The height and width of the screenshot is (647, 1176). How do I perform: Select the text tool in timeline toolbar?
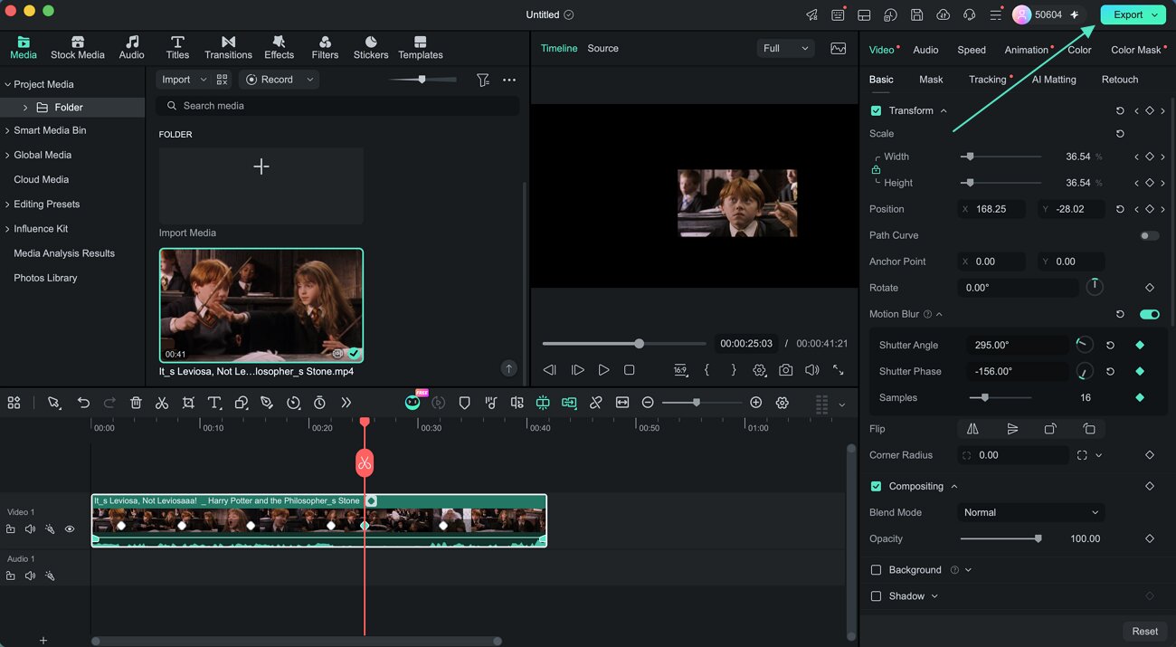[x=214, y=403]
